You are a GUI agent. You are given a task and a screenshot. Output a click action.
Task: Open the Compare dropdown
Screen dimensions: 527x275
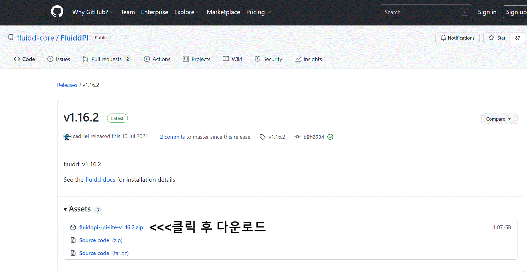tap(499, 119)
